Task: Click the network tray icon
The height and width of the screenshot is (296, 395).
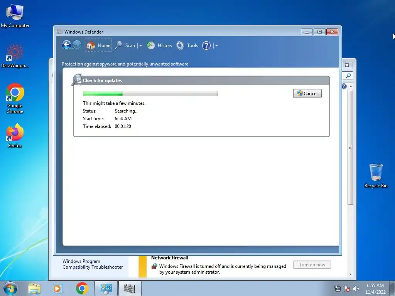Action: pos(337,289)
